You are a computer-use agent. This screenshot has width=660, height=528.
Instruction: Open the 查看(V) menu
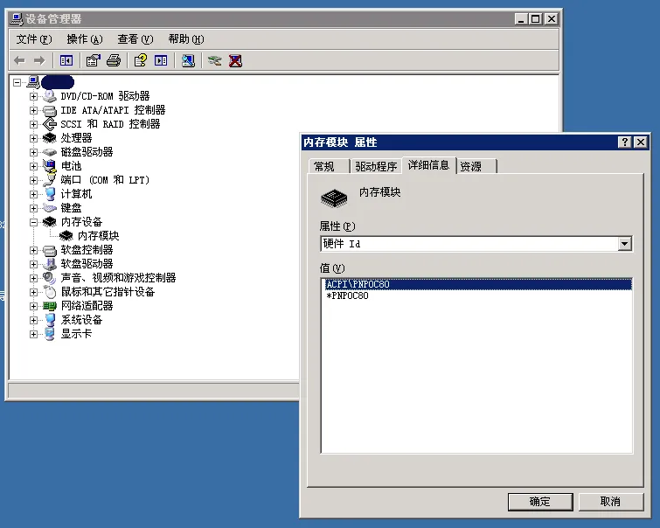pyautogui.click(x=135, y=39)
